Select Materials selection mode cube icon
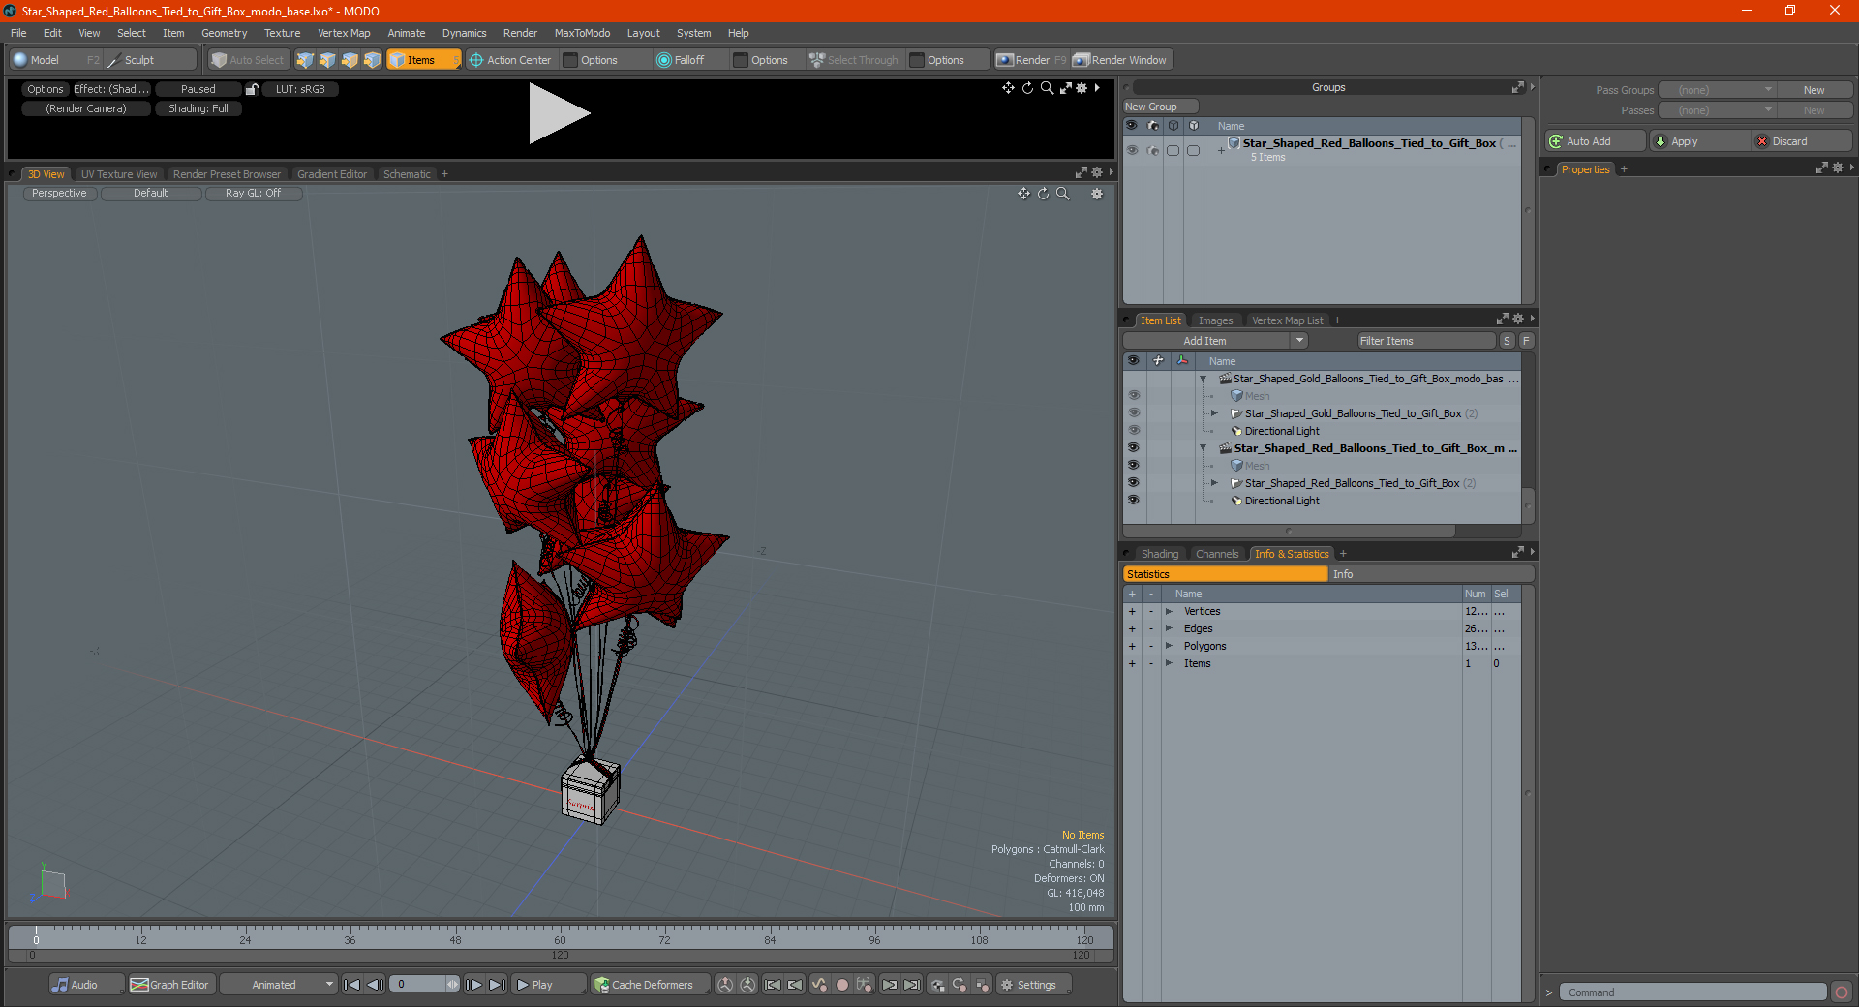This screenshot has width=1859, height=1007. (372, 60)
